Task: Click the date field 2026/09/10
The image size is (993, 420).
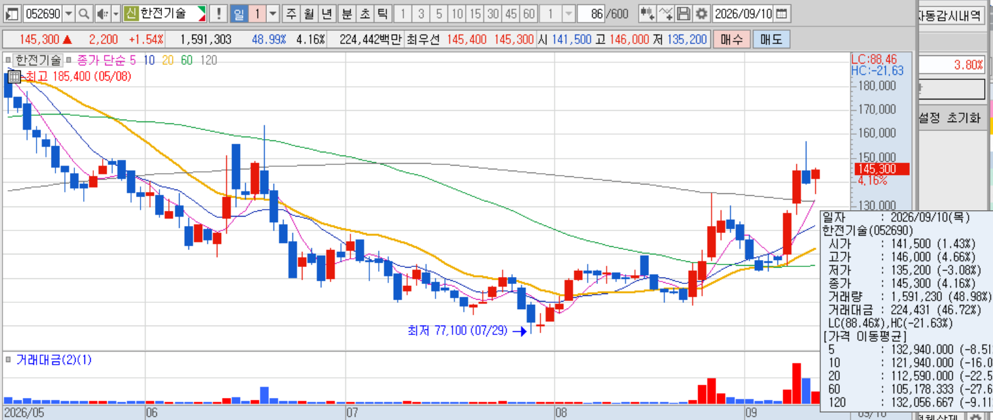Action: [743, 13]
